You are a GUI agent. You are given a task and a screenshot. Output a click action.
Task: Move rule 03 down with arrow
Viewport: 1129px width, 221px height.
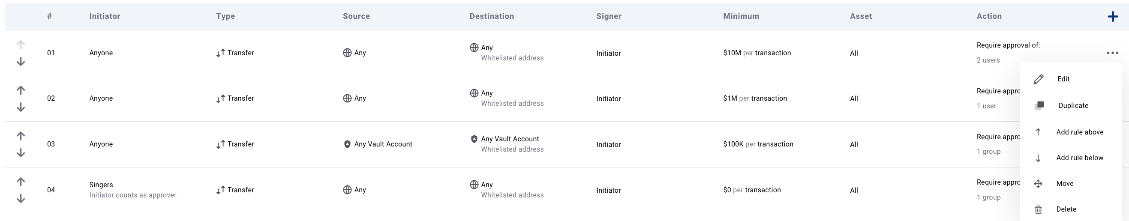21,153
